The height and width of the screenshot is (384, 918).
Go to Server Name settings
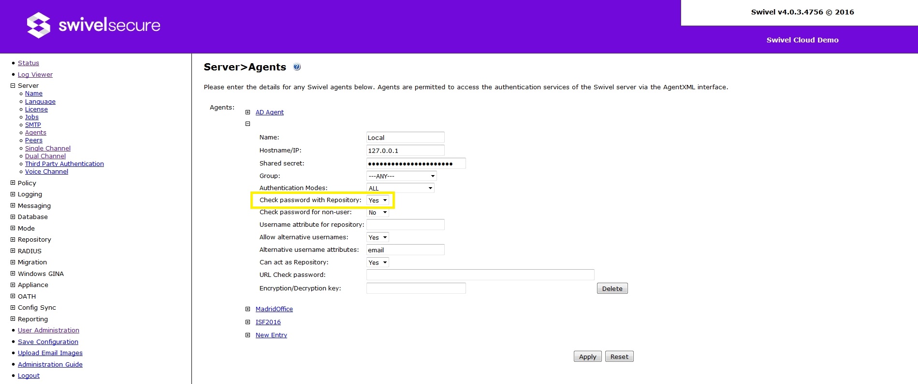pos(34,94)
